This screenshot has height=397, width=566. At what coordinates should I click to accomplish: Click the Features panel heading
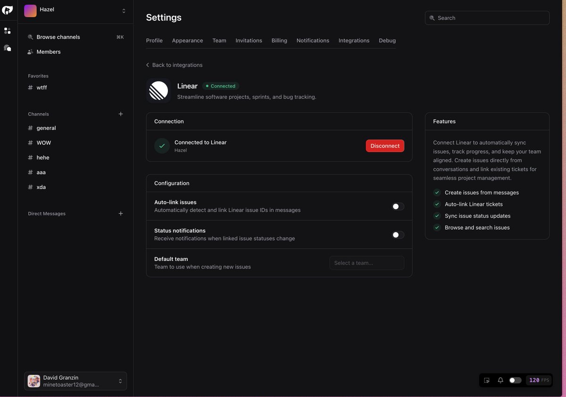(x=444, y=122)
